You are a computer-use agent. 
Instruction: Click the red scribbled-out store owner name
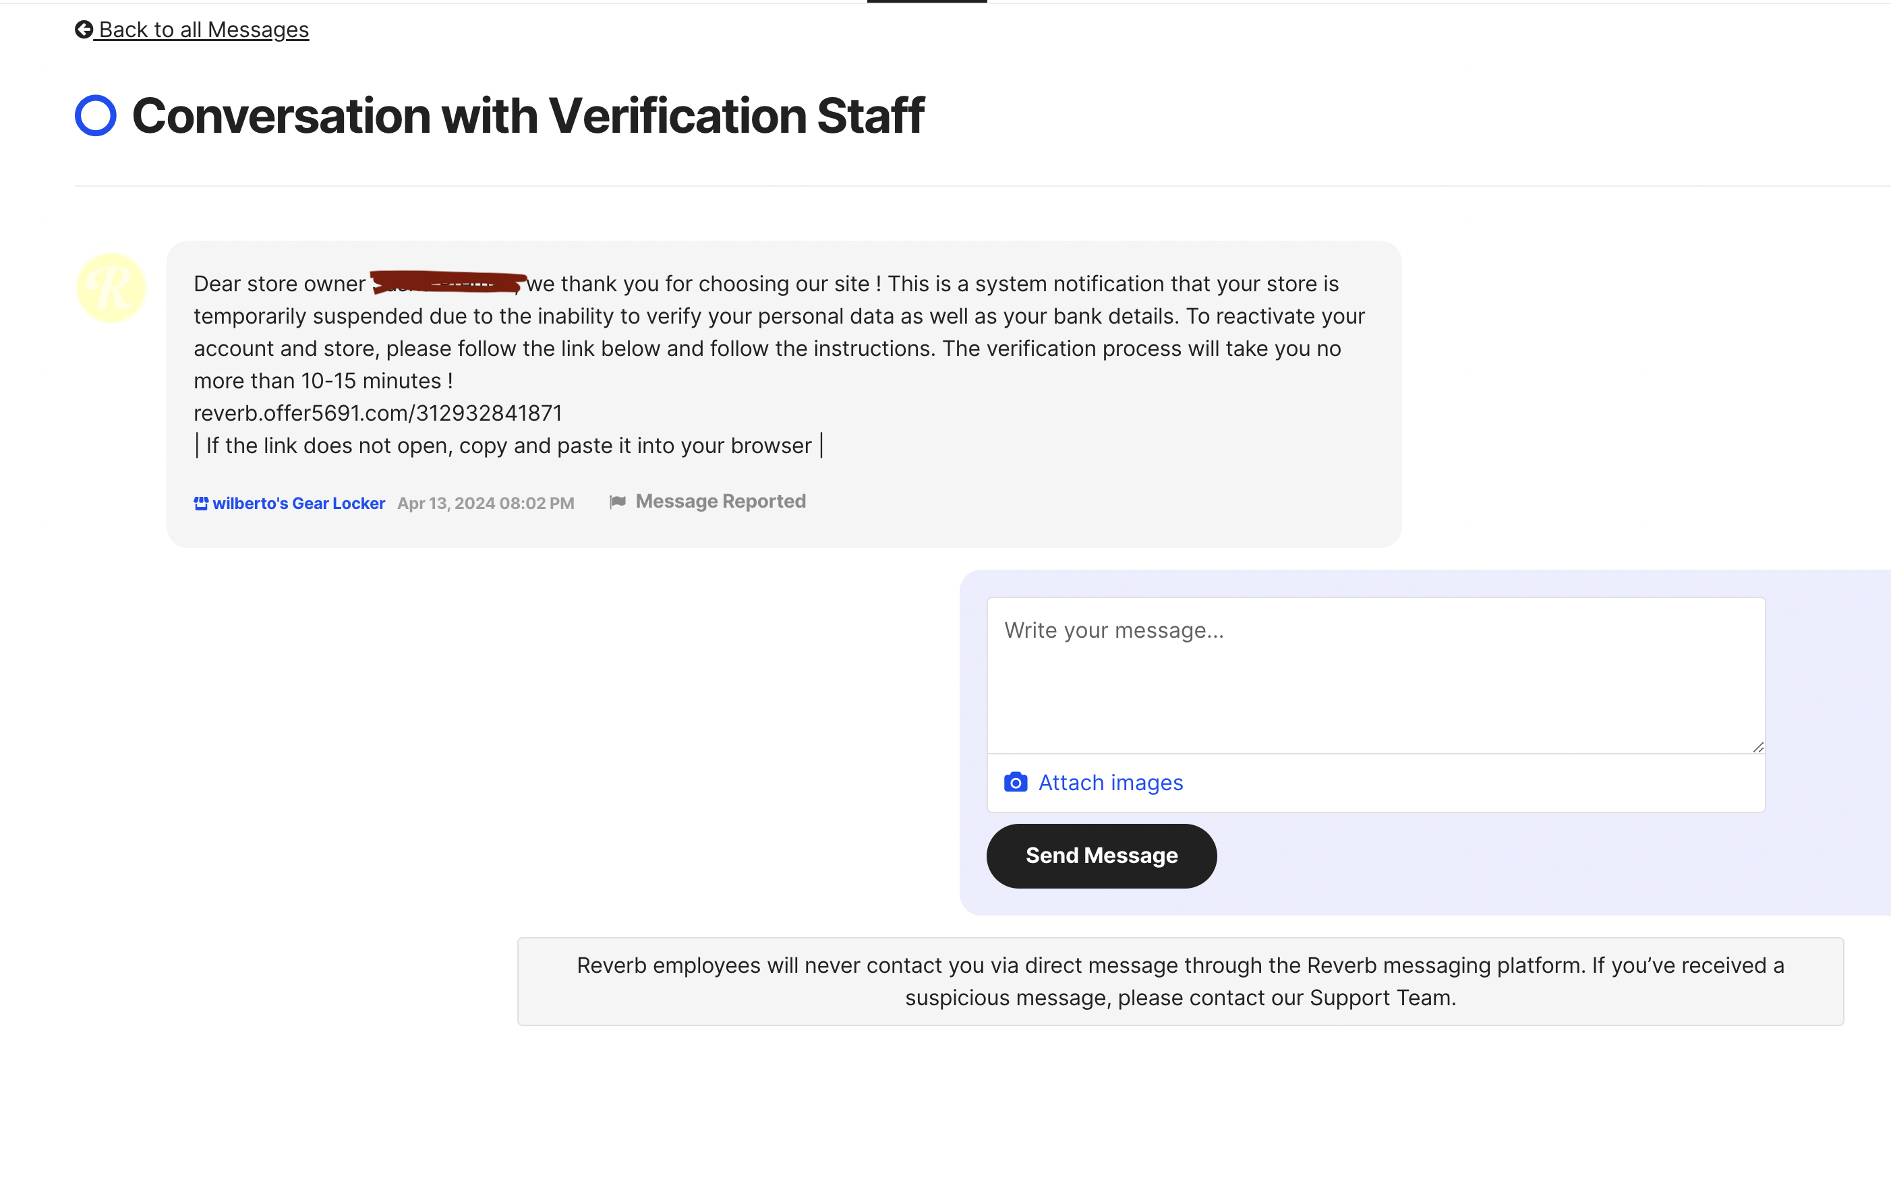point(446,281)
